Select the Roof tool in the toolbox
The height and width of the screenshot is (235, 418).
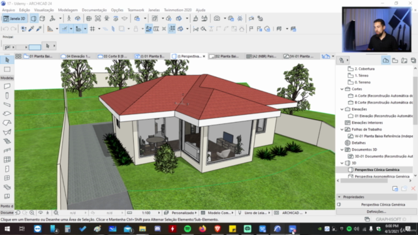(7, 123)
